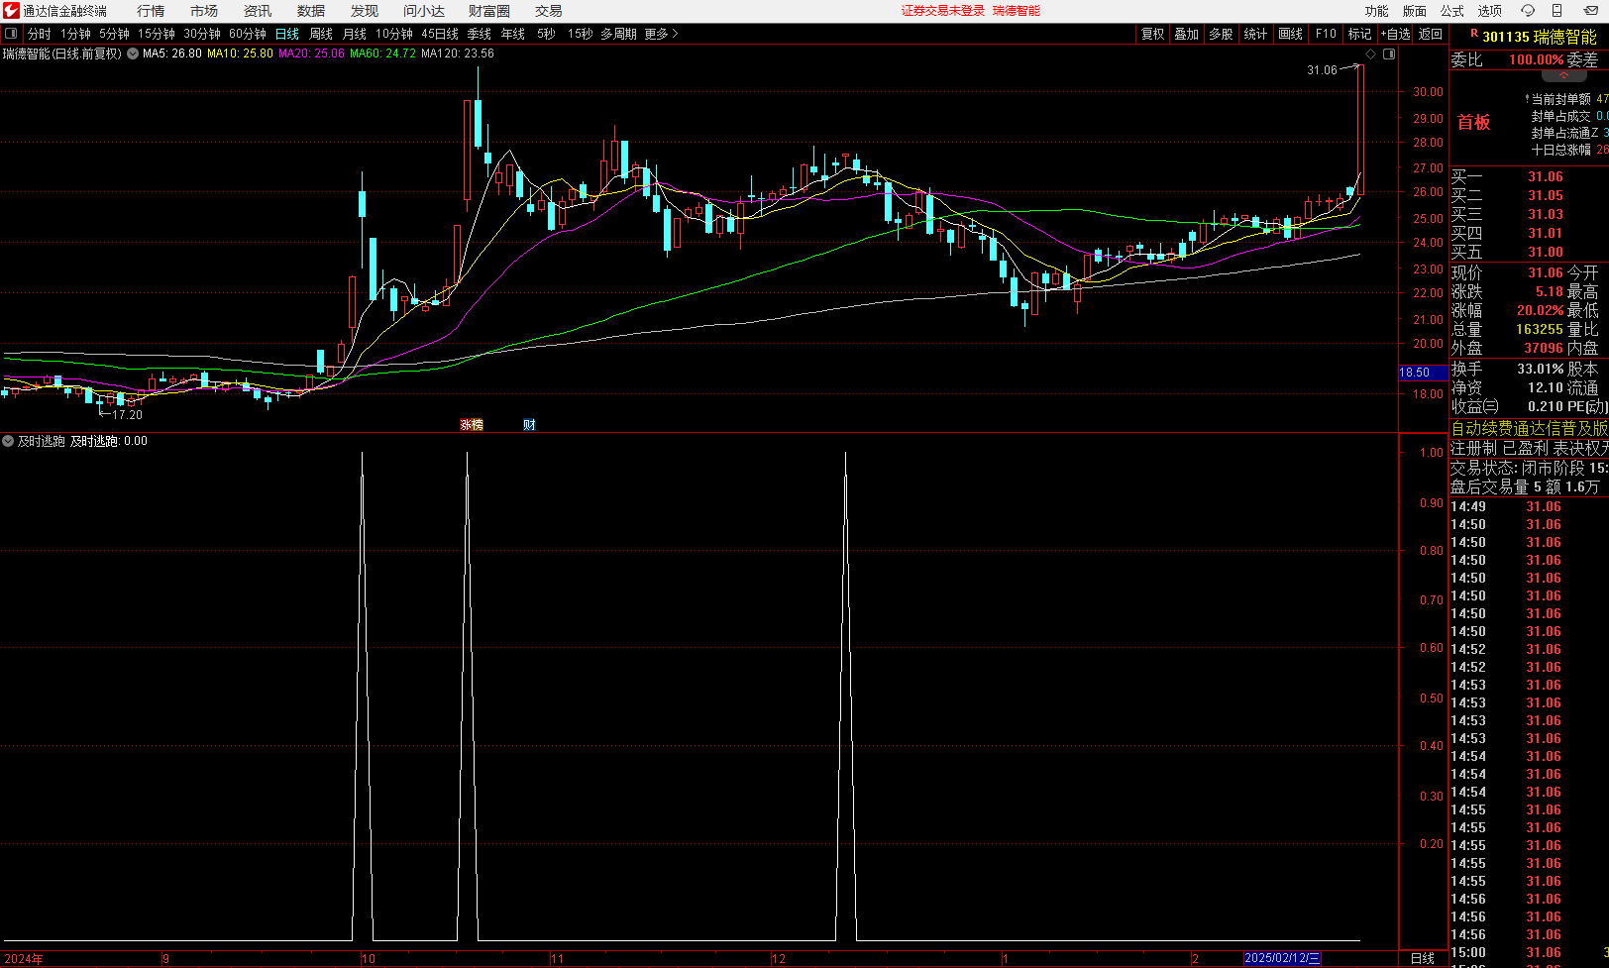Switch to 30分钟 period
The height and width of the screenshot is (968, 1609).
pyautogui.click(x=202, y=34)
